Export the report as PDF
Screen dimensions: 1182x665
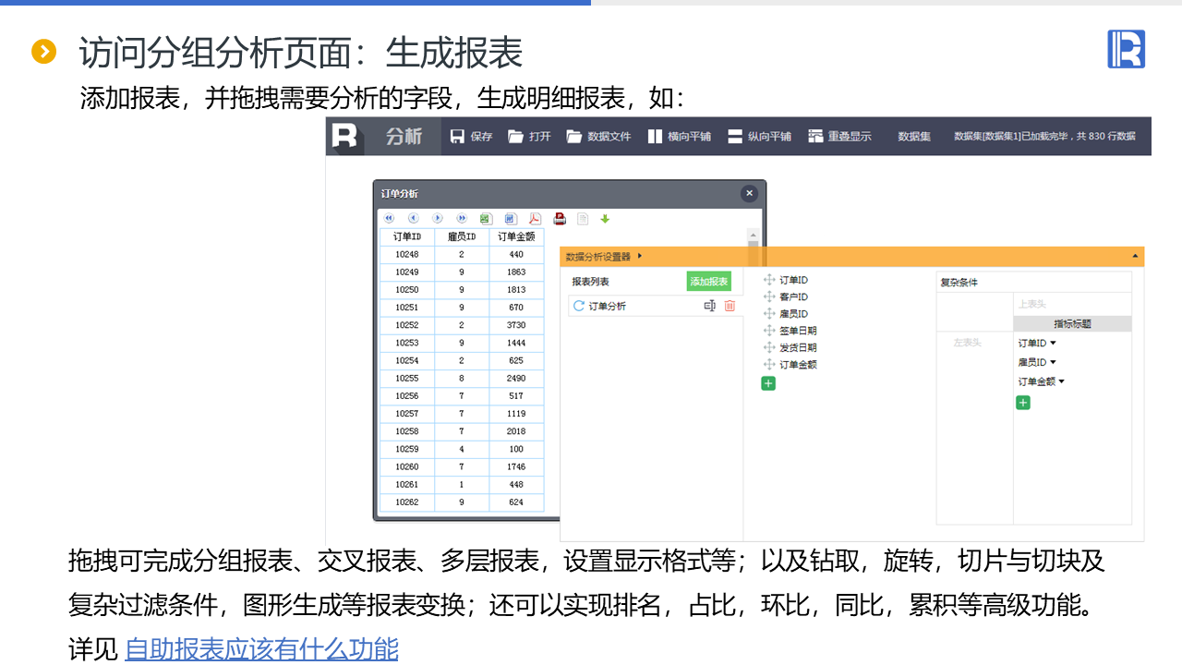tap(535, 219)
